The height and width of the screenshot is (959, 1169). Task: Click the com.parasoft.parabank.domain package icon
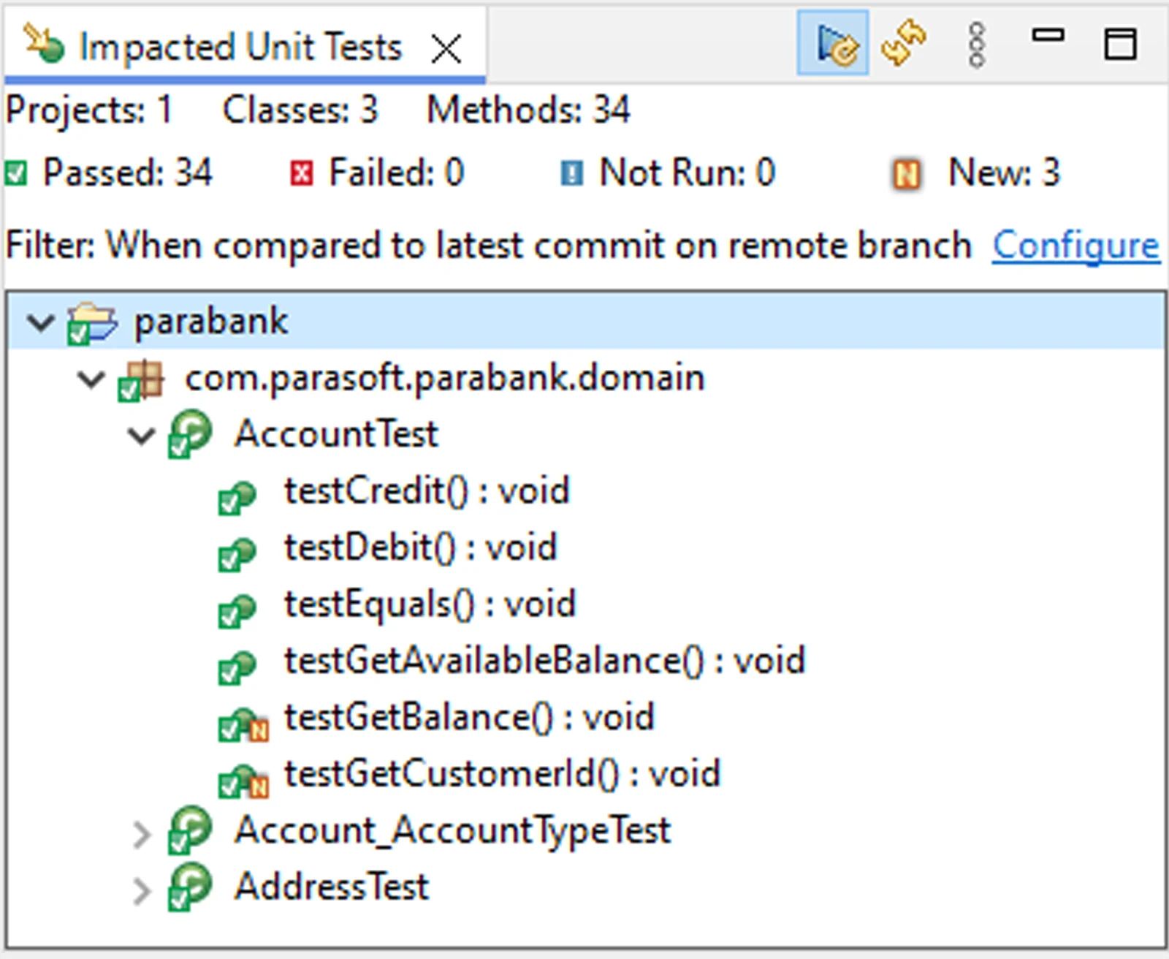coord(141,380)
